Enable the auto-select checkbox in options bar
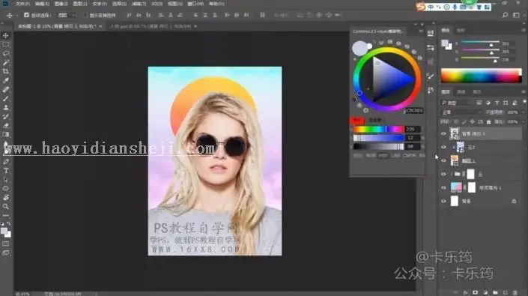The width and height of the screenshot is (528, 296). click(x=27, y=15)
